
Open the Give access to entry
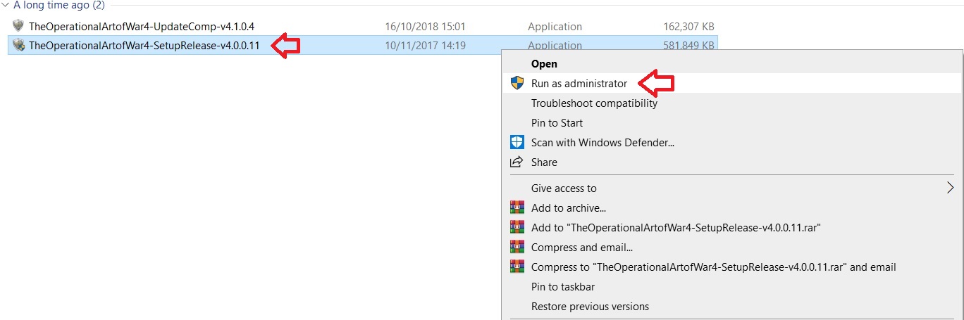[564, 188]
